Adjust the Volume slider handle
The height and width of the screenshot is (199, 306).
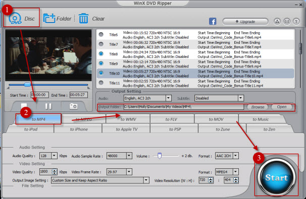click(160, 156)
